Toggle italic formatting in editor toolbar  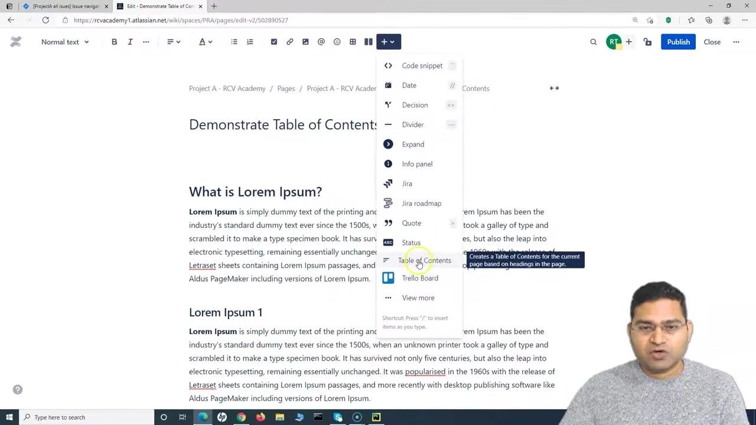[x=130, y=42]
